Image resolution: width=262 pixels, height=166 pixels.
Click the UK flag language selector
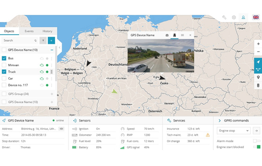point(256,18)
